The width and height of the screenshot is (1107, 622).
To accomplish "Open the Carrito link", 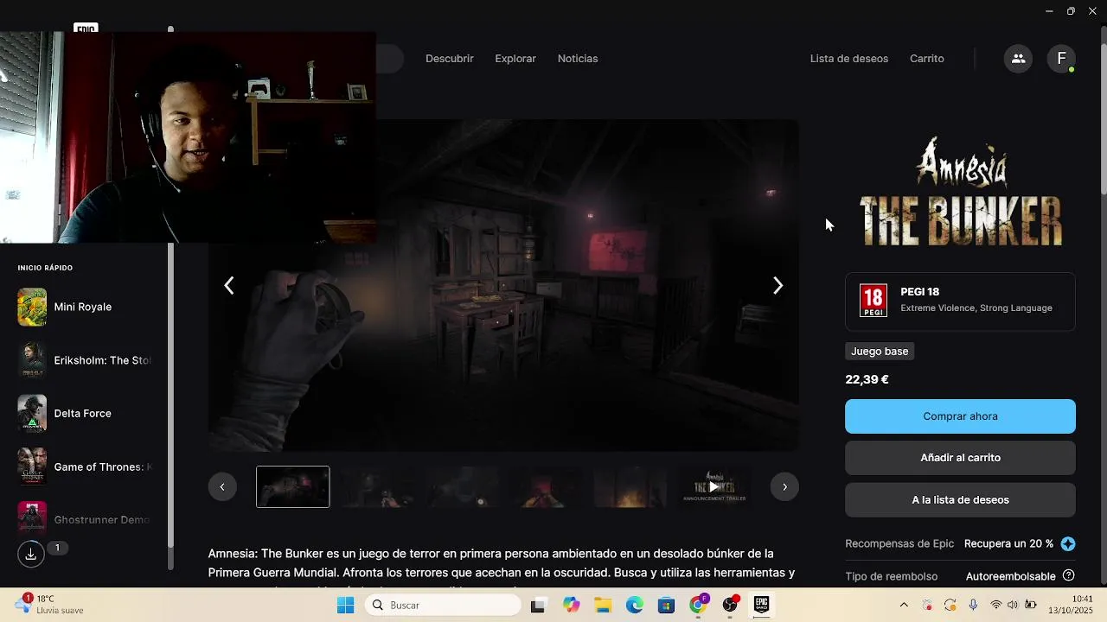I will (x=927, y=59).
